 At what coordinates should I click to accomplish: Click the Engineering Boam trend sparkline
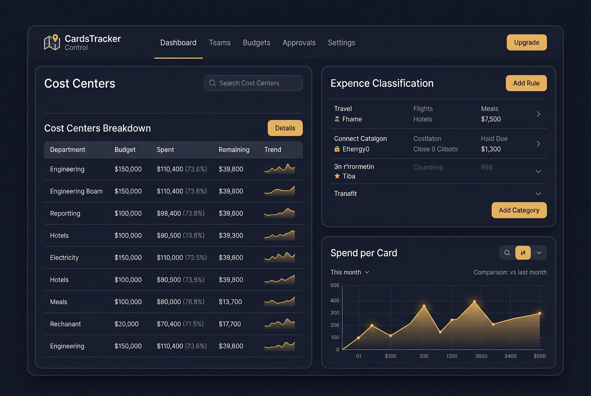coord(280,191)
